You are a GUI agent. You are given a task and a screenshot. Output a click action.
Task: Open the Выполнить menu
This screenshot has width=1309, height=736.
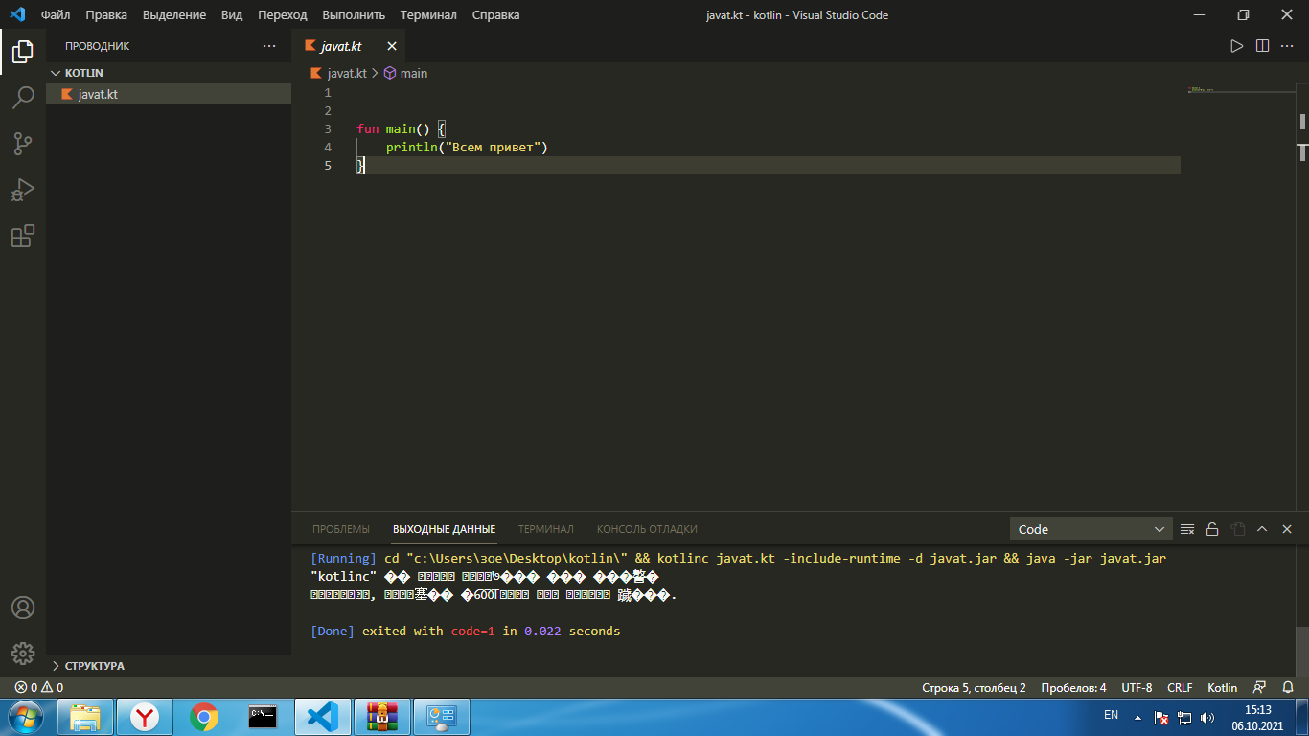[354, 14]
